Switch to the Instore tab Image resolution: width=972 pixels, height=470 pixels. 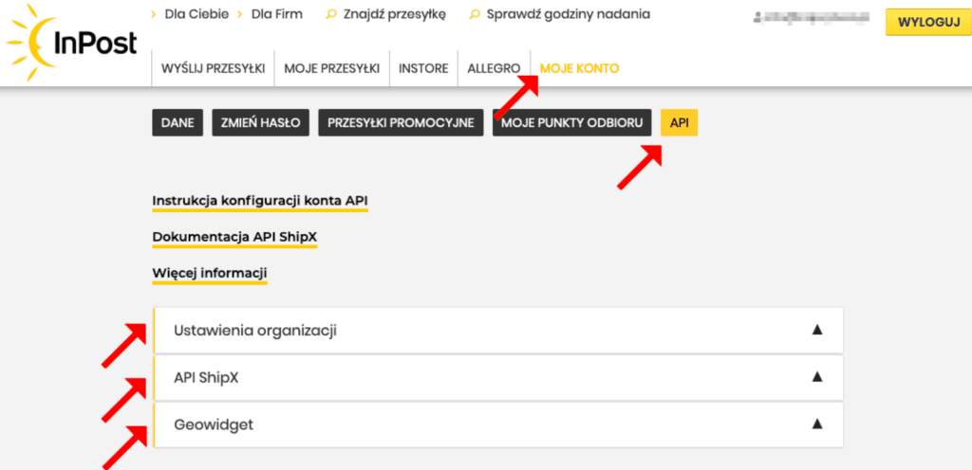[423, 68]
